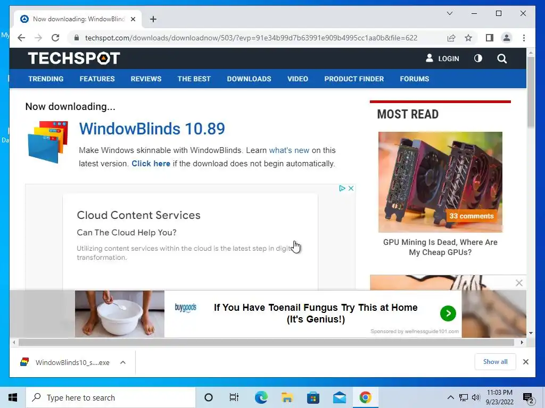This screenshot has height=408, width=545.
Task: Open the VIDEO section
Action: point(298,79)
